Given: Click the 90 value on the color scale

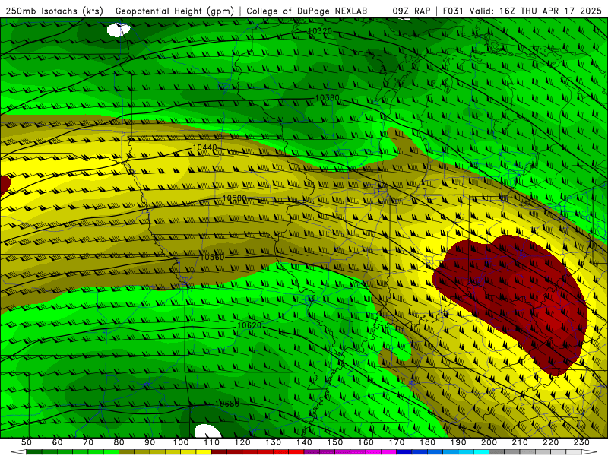Looking at the screenshot, I should click(x=150, y=442).
